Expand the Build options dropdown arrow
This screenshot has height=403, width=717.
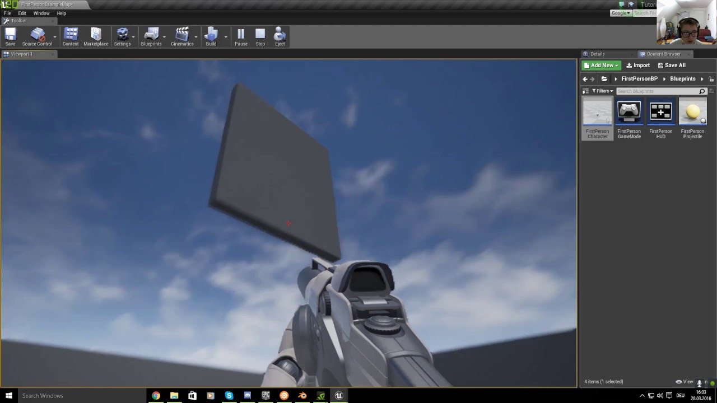point(226,37)
